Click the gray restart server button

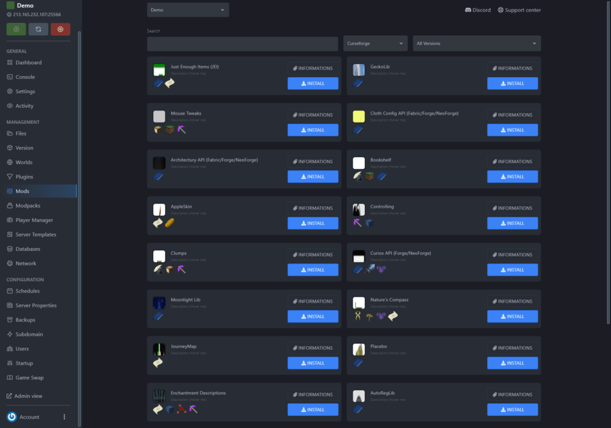click(38, 29)
